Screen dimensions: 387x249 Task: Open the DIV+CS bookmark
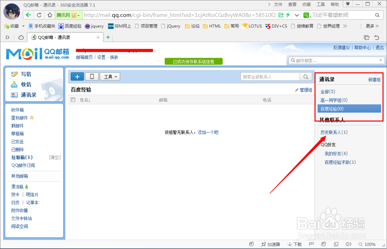(276, 26)
